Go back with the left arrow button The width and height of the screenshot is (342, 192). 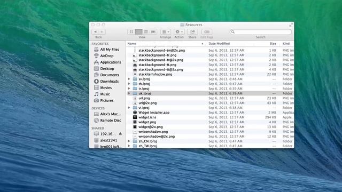(x=95, y=32)
